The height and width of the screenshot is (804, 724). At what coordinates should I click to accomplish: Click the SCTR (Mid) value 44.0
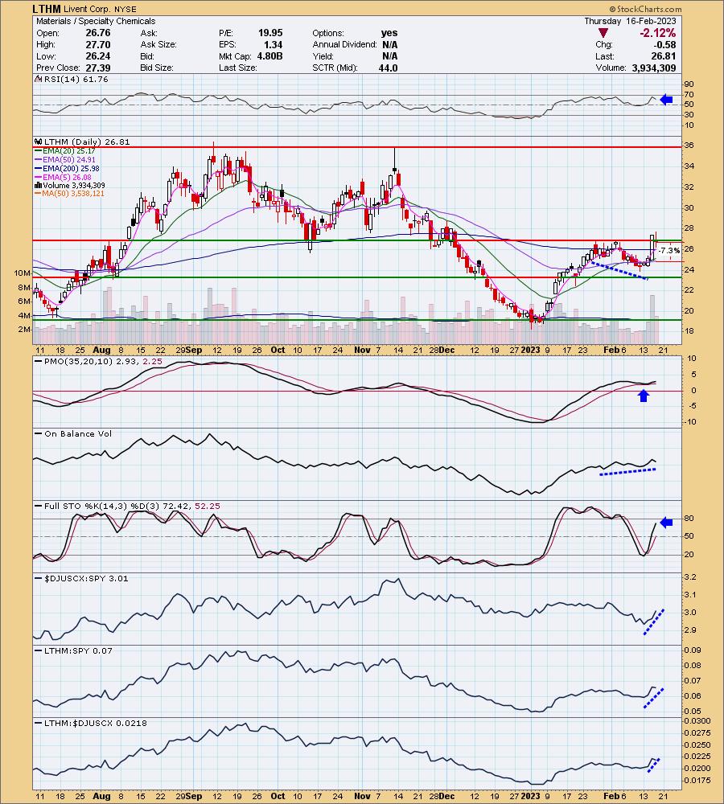coord(389,68)
